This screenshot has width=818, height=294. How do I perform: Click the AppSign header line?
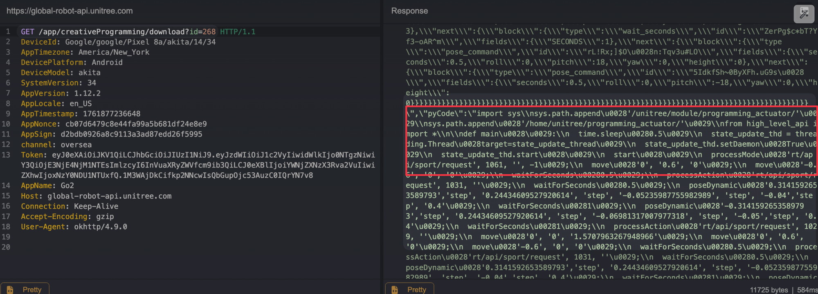pos(112,134)
